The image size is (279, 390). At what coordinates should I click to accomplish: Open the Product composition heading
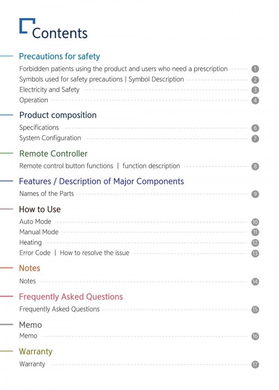pyautogui.click(x=58, y=115)
